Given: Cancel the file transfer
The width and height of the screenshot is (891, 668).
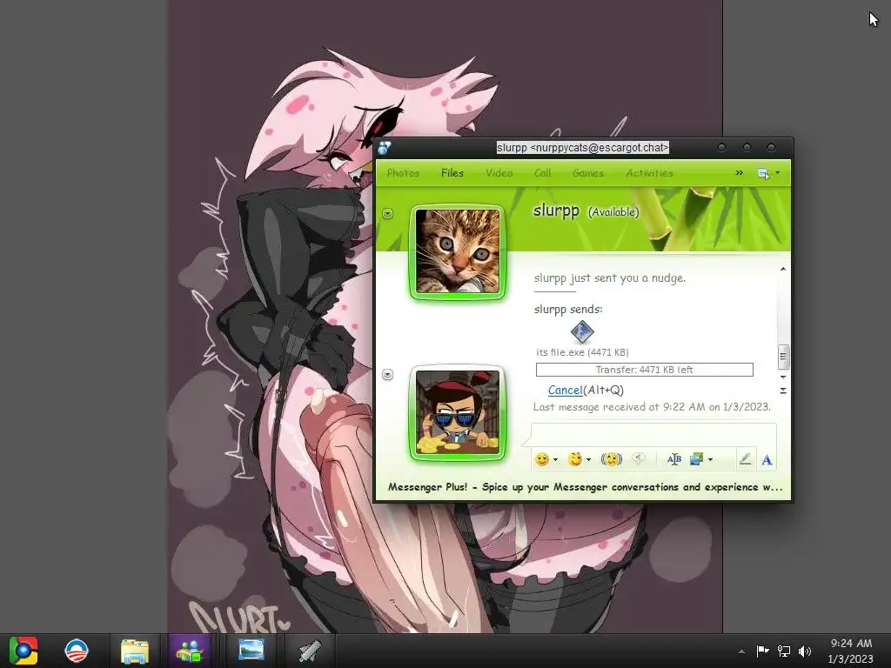Looking at the screenshot, I should tap(565, 391).
